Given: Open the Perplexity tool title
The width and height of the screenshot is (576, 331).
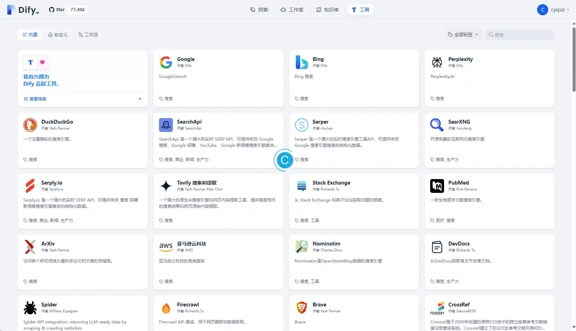Looking at the screenshot, I should (x=460, y=59).
